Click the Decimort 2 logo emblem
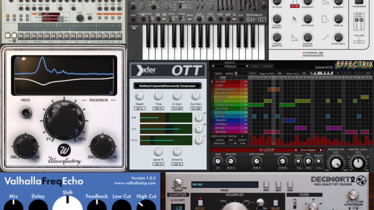Image resolution: width=374 pixels, height=210 pixels. click(361, 180)
